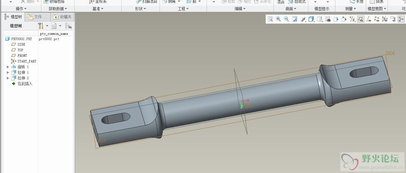Toggle datum point display

(377, 19)
